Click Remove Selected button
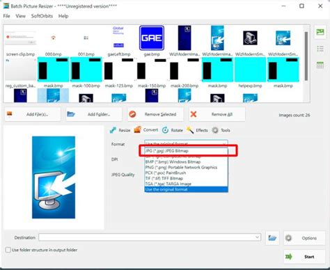This screenshot has width=330, height=270. click(155, 114)
